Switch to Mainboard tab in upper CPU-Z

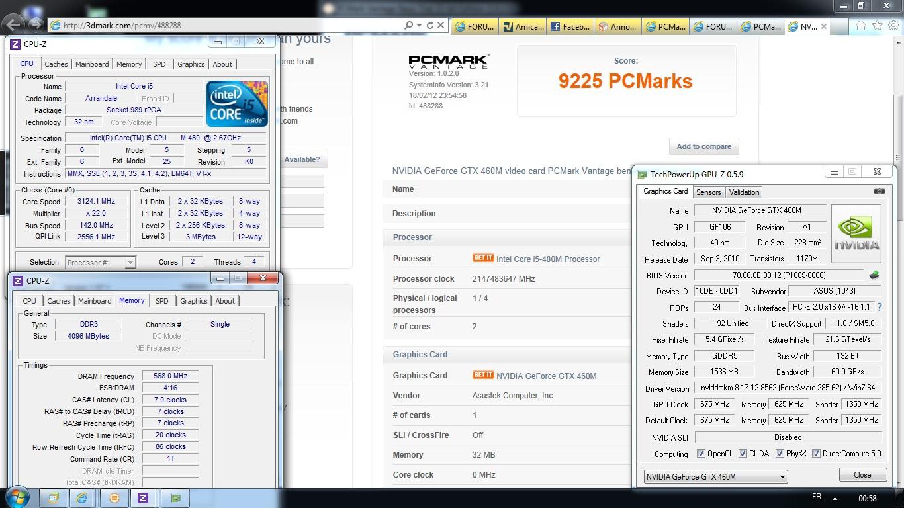pos(92,64)
